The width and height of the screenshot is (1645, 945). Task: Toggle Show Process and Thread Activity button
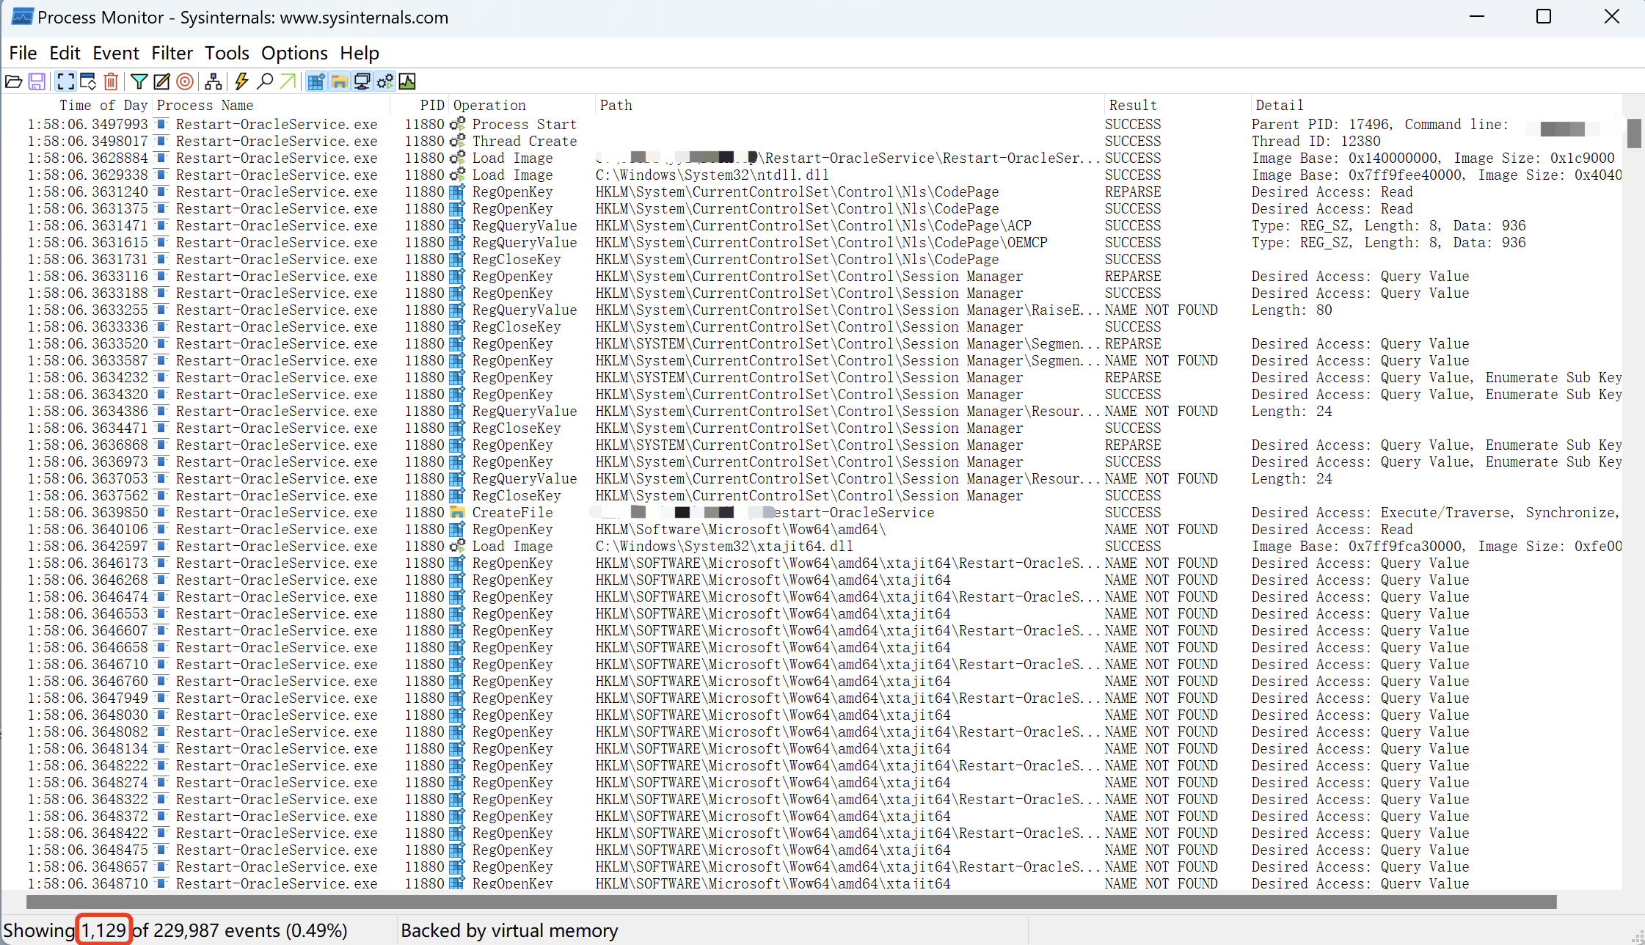tap(385, 81)
